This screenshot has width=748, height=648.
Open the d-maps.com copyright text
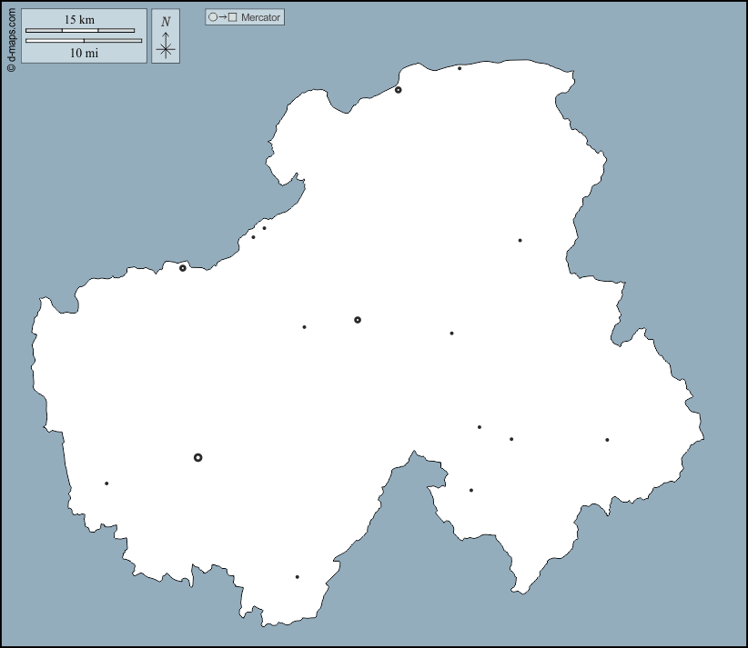coord(11,36)
